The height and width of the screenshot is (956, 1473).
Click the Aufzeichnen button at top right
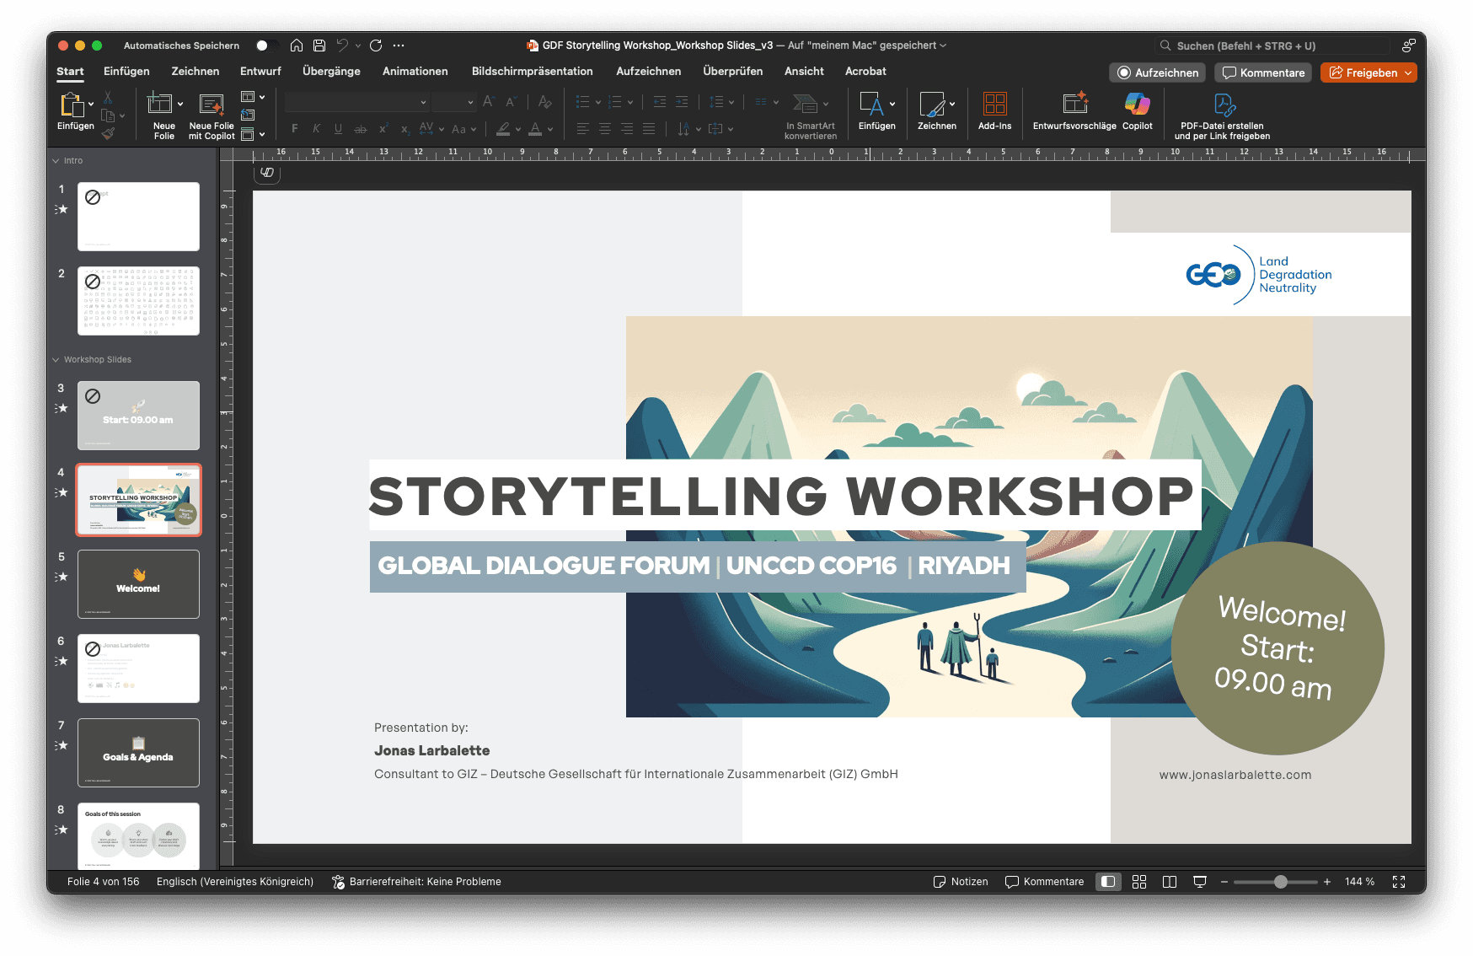click(1158, 73)
